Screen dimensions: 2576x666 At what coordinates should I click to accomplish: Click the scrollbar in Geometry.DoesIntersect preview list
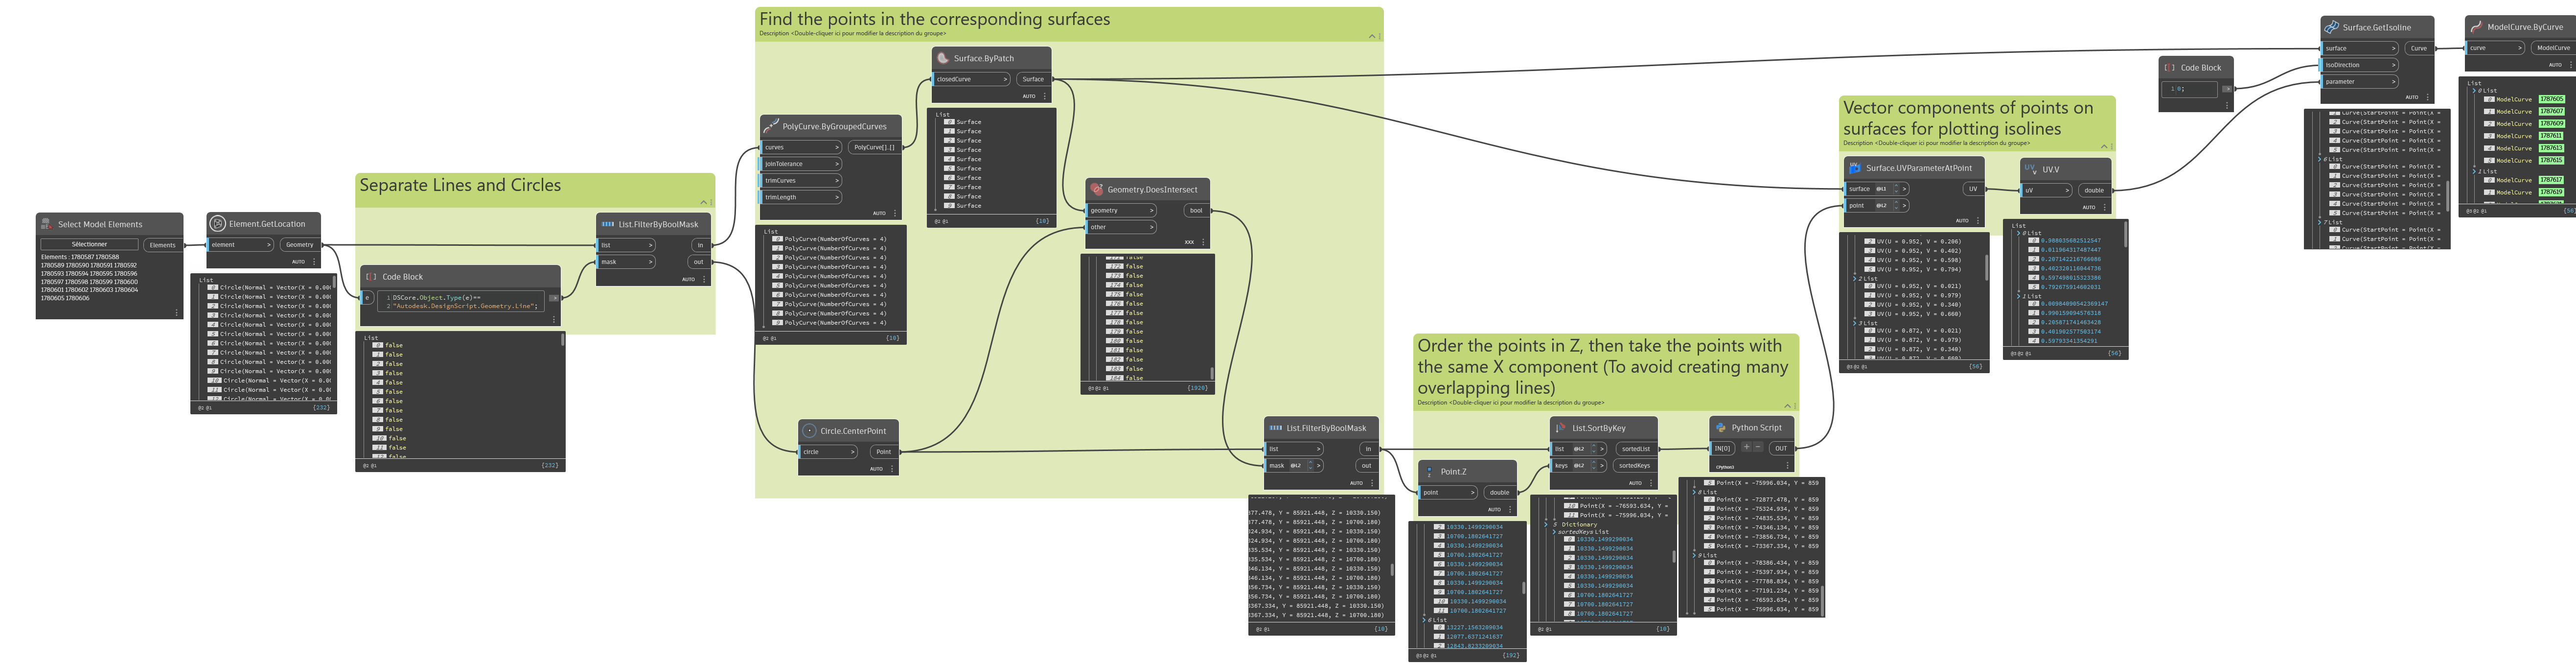(1211, 373)
